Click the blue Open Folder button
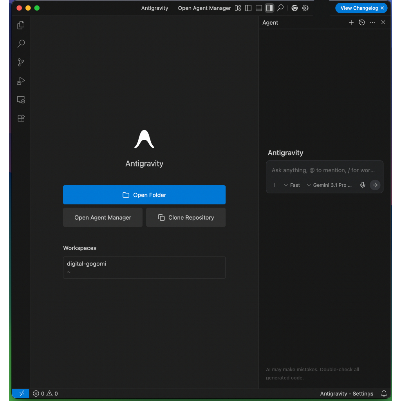Image resolution: width=401 pixels, height=401 pixels. coord(144,195)
